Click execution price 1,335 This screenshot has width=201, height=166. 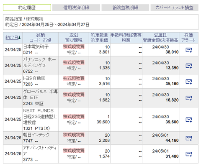click(104, 68)
